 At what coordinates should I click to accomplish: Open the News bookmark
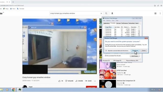pos(13,9)
